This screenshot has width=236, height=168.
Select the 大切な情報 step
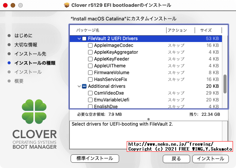26,45
